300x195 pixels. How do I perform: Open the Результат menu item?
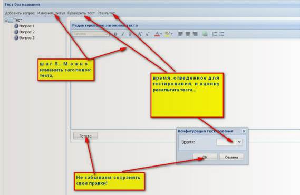coord(106,13)
